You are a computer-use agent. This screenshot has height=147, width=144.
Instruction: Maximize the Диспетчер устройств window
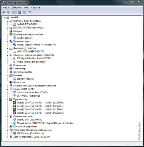pos(132,2)
